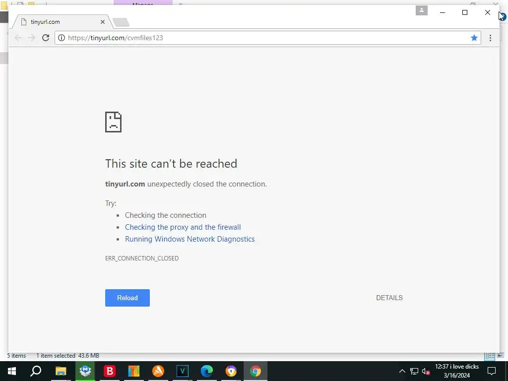Open a new tab

pyautogui.click(x=121, y=22)
